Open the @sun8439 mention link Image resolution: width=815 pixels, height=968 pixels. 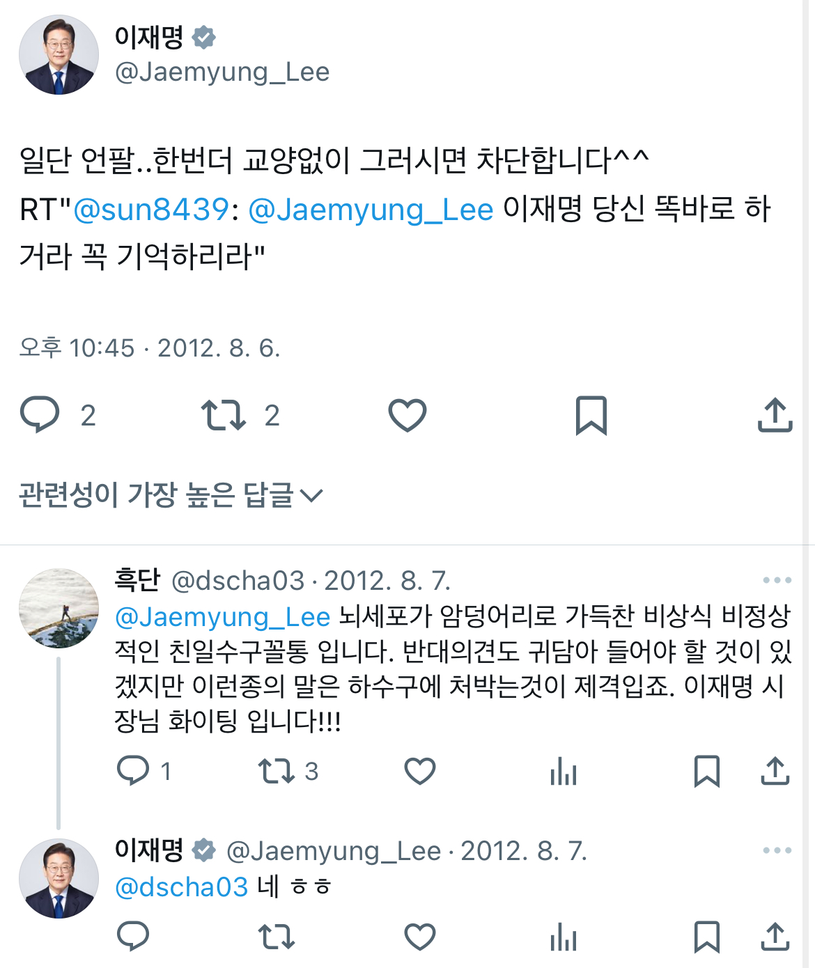click(151, 209)
